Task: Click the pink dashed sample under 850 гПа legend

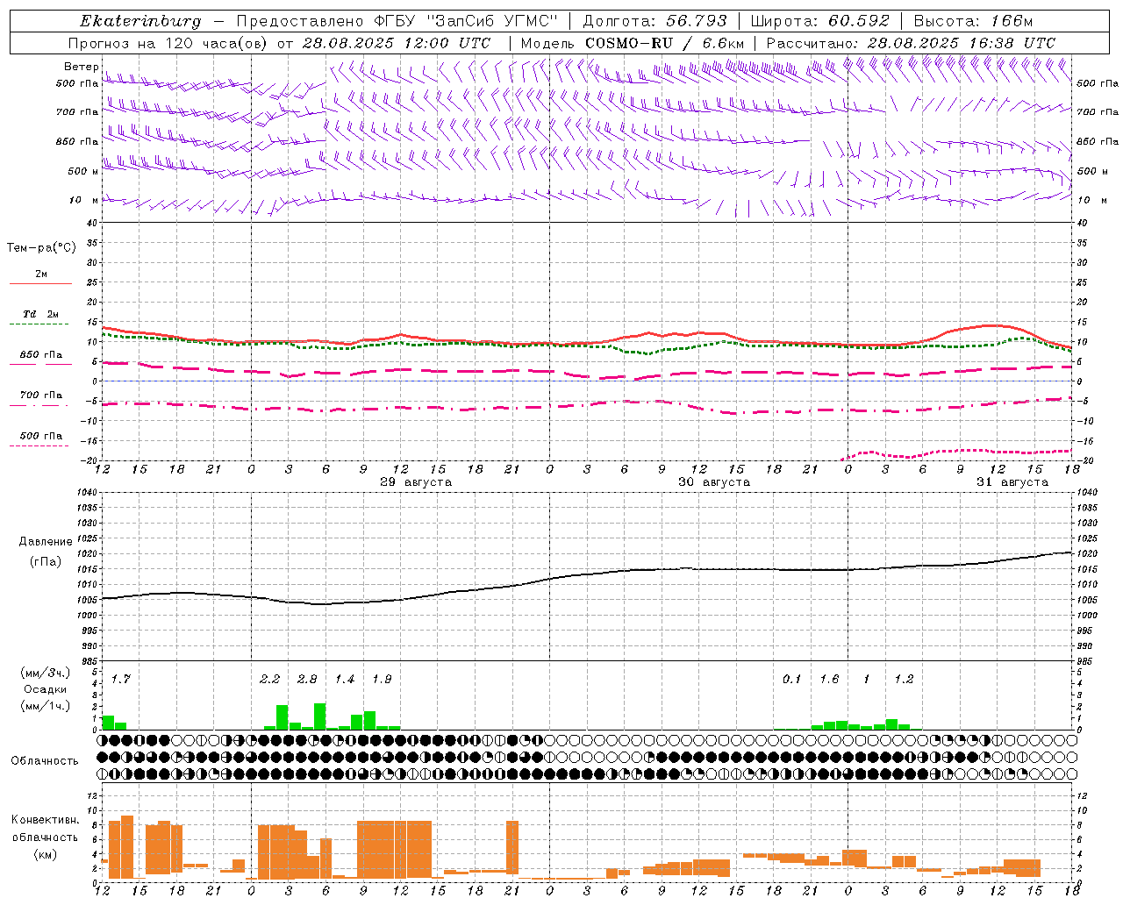Action: coord(40,365)
